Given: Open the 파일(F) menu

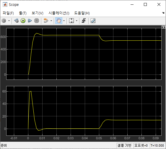Looking at the screenshot, I should [8, 13].
